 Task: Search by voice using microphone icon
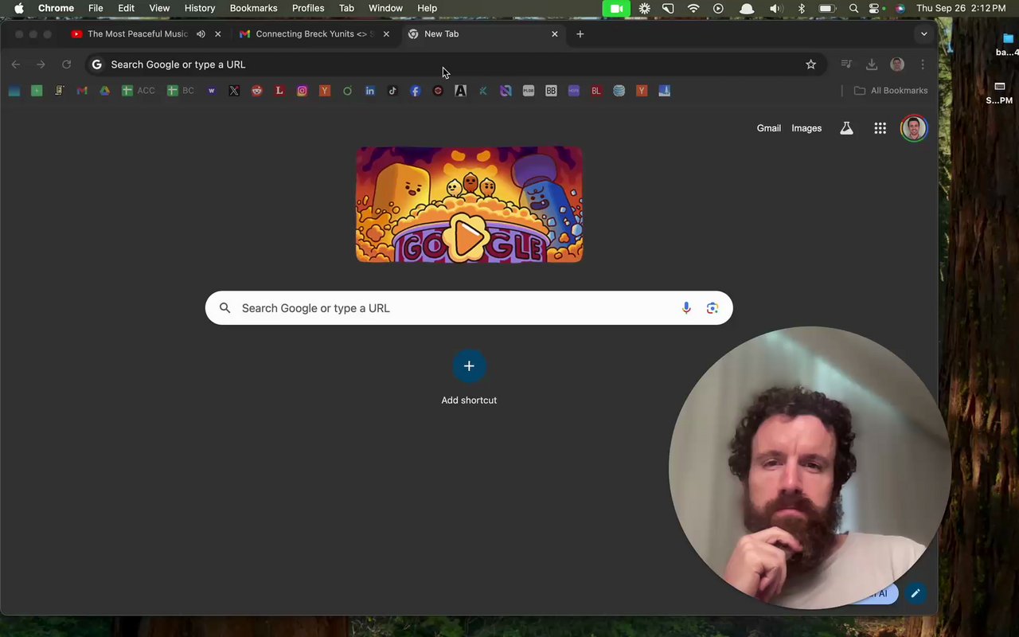pyautogui.click(x=686, y=308)
